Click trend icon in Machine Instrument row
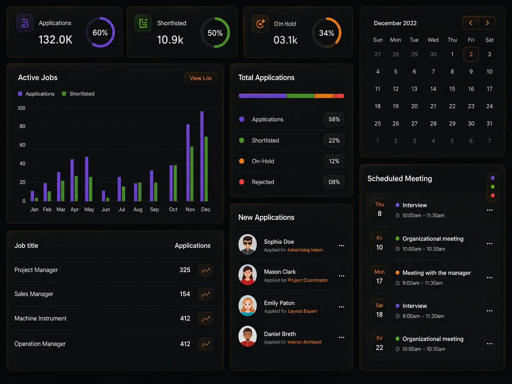Screen dimensions: 512x384 205,319
